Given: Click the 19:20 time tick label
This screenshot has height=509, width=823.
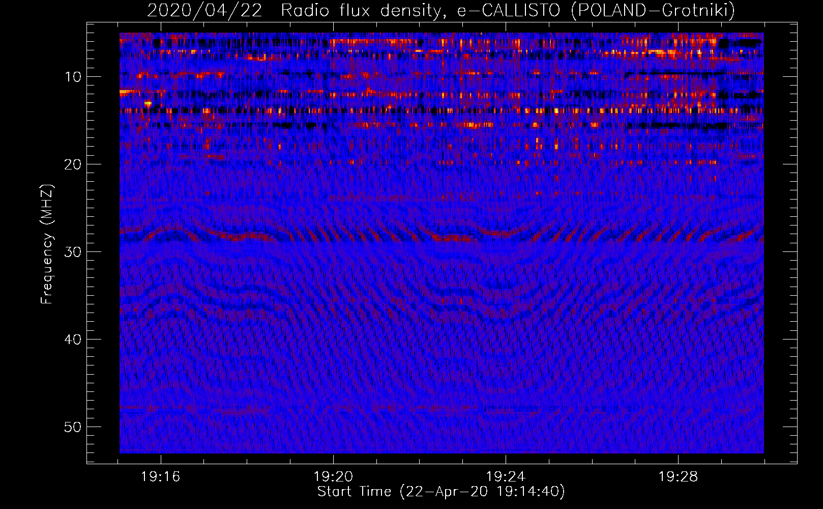Looking at the screenshot, I should point(333,477).
